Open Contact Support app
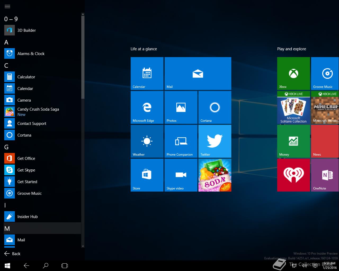Viewport: 339px width, 271px height. coord(42,123)
